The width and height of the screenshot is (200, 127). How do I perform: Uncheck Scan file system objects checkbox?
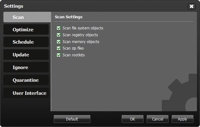pyautogui.click(x=59, y=28)
